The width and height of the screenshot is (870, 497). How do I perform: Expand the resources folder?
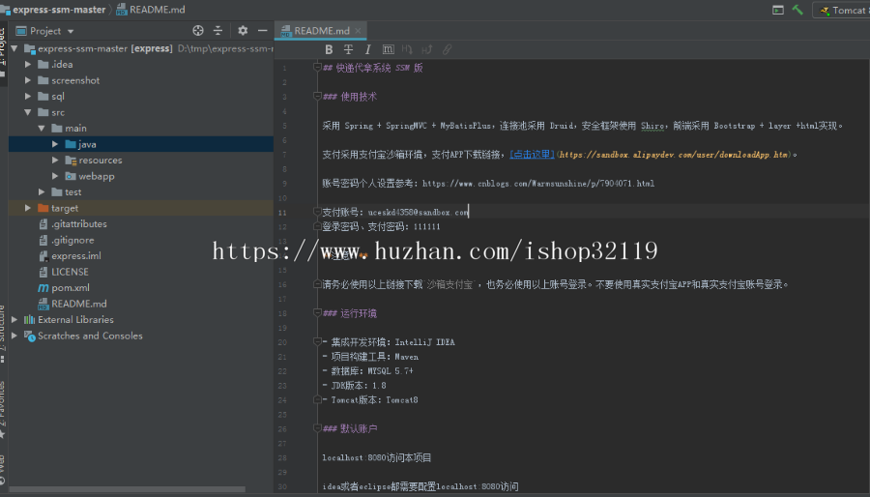[55, 161]
